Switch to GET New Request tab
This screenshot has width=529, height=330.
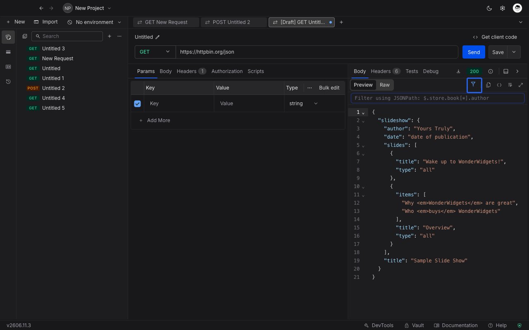point(166,22)
